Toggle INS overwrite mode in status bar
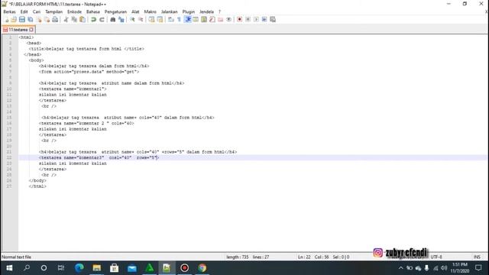 pos(477,257)
